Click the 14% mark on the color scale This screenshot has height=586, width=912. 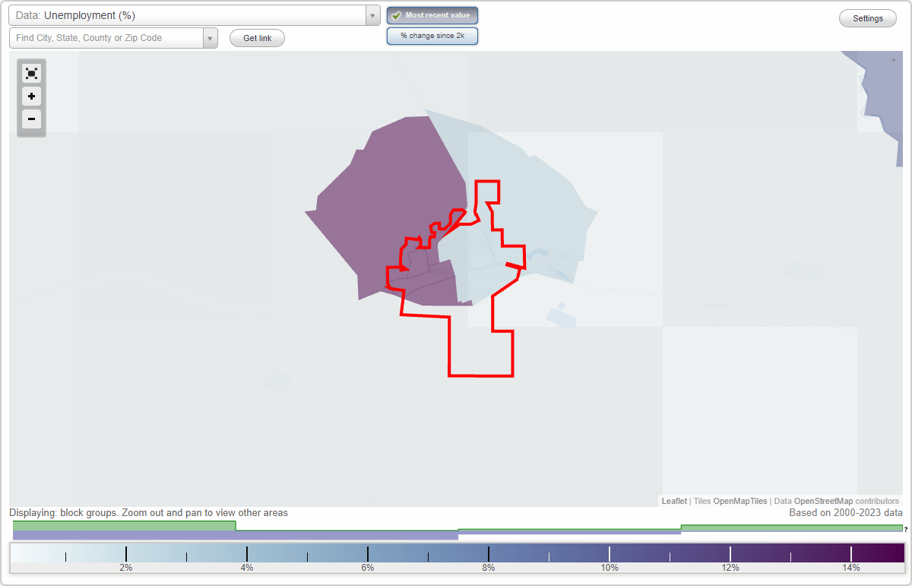(851, 567)
